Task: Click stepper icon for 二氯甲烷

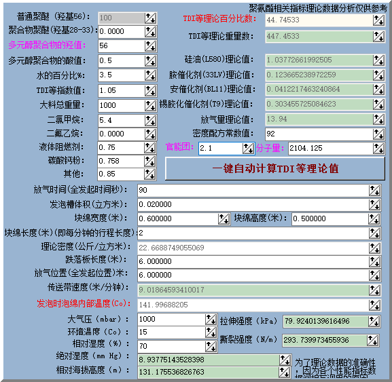Action: (151, 120)
